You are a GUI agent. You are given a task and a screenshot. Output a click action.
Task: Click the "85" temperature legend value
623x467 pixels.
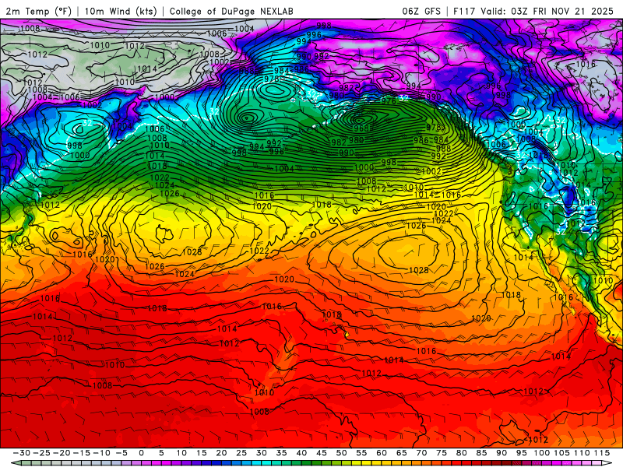[481, 453]
